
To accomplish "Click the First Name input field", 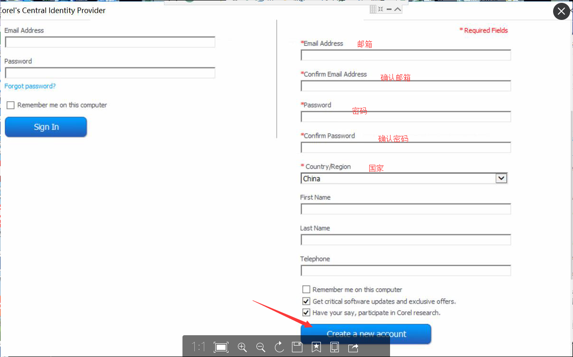I will click(406, 209).
